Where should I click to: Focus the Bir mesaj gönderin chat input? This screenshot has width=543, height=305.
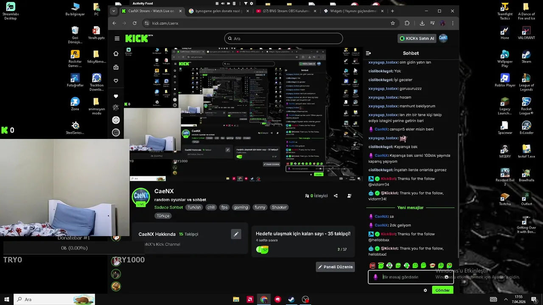410,277
